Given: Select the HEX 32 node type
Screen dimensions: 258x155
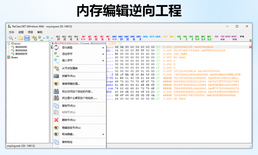Looking at the screenshot, I should point(64,38).
